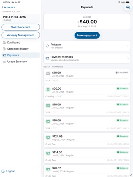Click the Wi-Fi icon in status bar
Viewport: 133px width, 177px height.
tap(119, 2)
